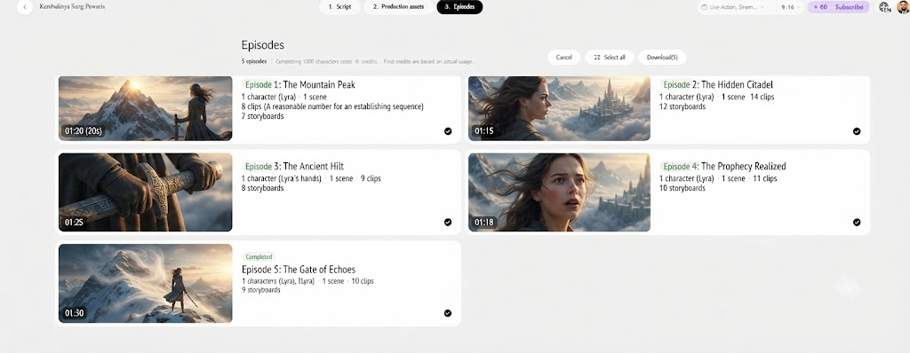Click the '01:30' duration on Episode 5
Viewport: 910px width, 353px height.
pyautogui.click(x=75, y=313)
